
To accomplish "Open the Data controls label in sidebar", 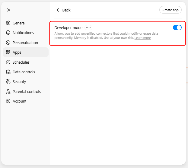I will pos(24,72).
